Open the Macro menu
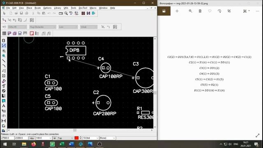263x148 pixels. coord(93,8)
